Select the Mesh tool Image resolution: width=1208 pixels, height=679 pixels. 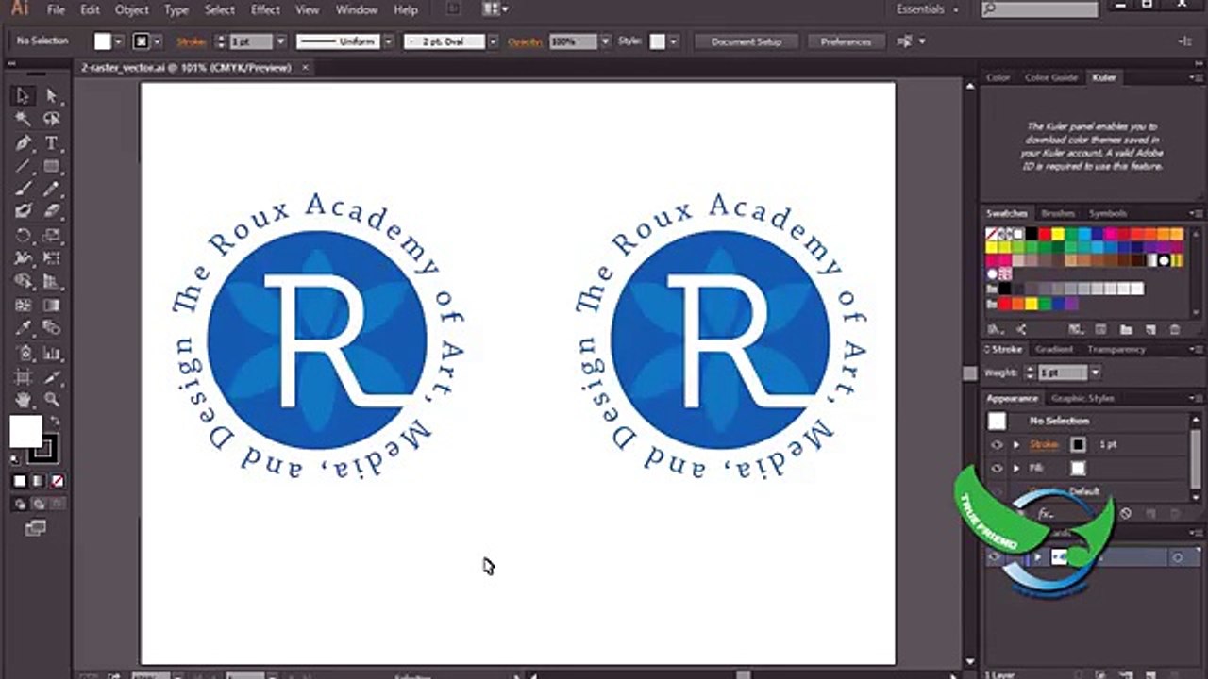click(x=24, y=306)
